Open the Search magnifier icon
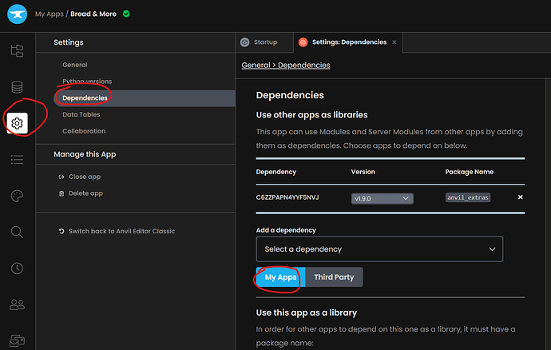The width and height of the screenshot is (551, 350). coord(17,233)
